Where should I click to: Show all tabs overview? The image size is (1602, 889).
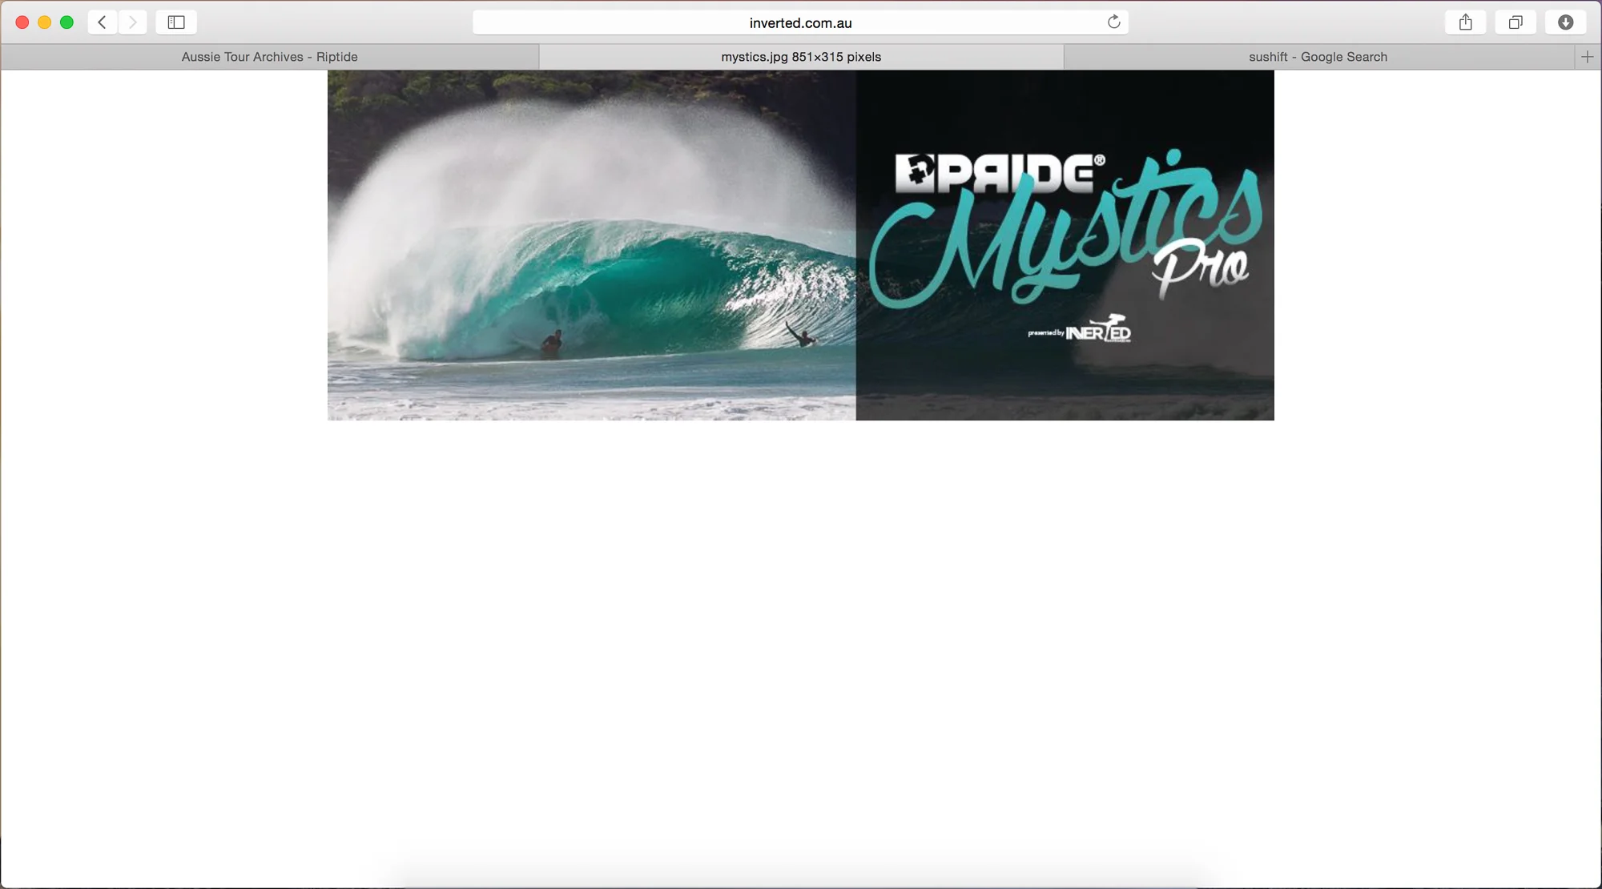[x=1515, y=22]
